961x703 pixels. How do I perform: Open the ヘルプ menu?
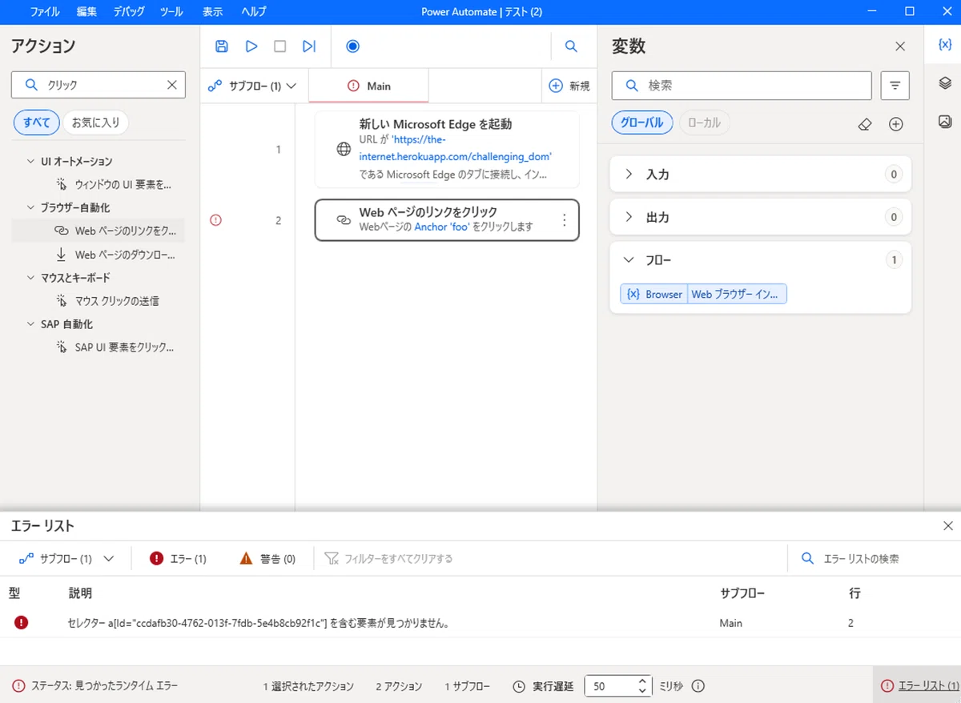(254, 11)
